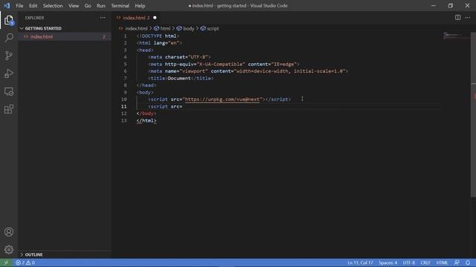Open the Search view
The width and height of the screenshot is (476, 267).
point(9,38)
